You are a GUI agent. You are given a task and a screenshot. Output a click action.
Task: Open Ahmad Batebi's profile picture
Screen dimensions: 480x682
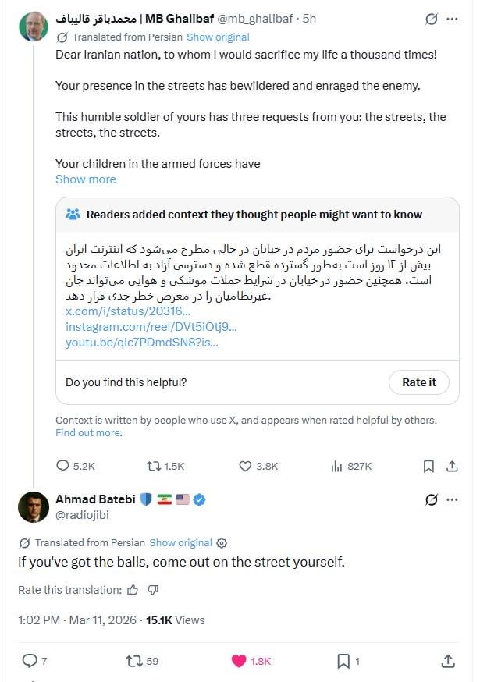pos(34,507)
